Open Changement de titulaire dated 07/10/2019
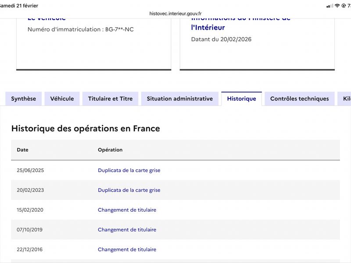 127,230
